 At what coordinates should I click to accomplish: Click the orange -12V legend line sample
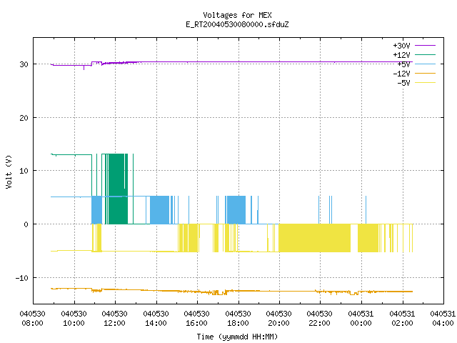[425, 73]
